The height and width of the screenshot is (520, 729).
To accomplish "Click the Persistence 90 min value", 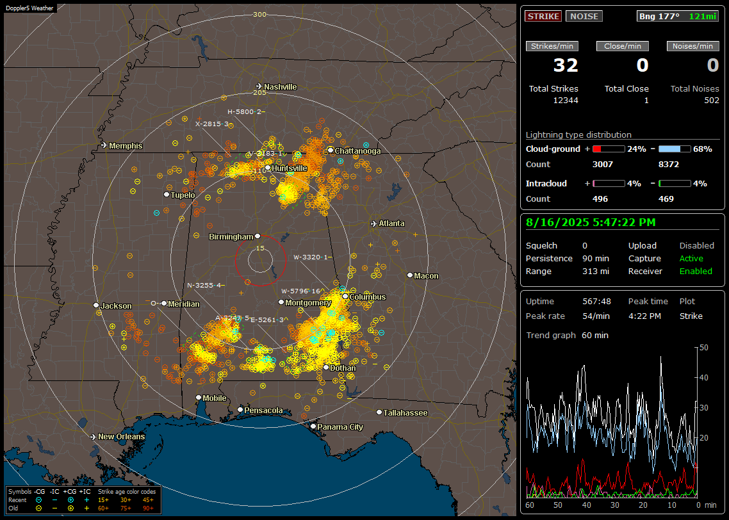I will (x=596, y=258).
